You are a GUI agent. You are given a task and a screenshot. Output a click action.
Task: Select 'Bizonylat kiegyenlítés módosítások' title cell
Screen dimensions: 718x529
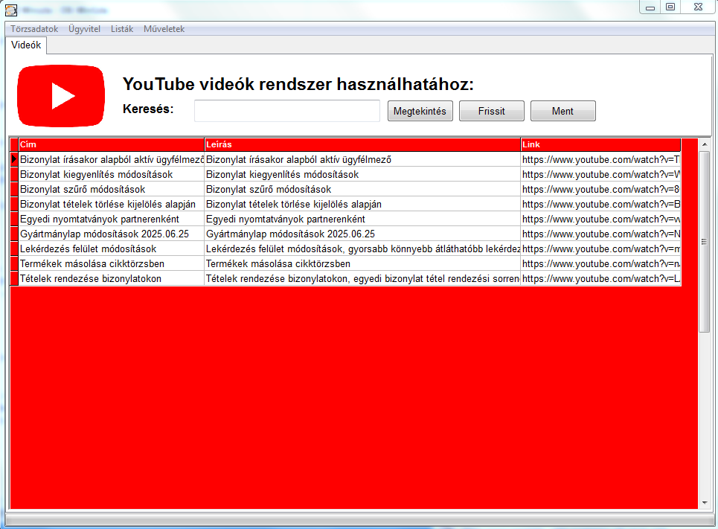pyautogui.click(x=112, y=175)
